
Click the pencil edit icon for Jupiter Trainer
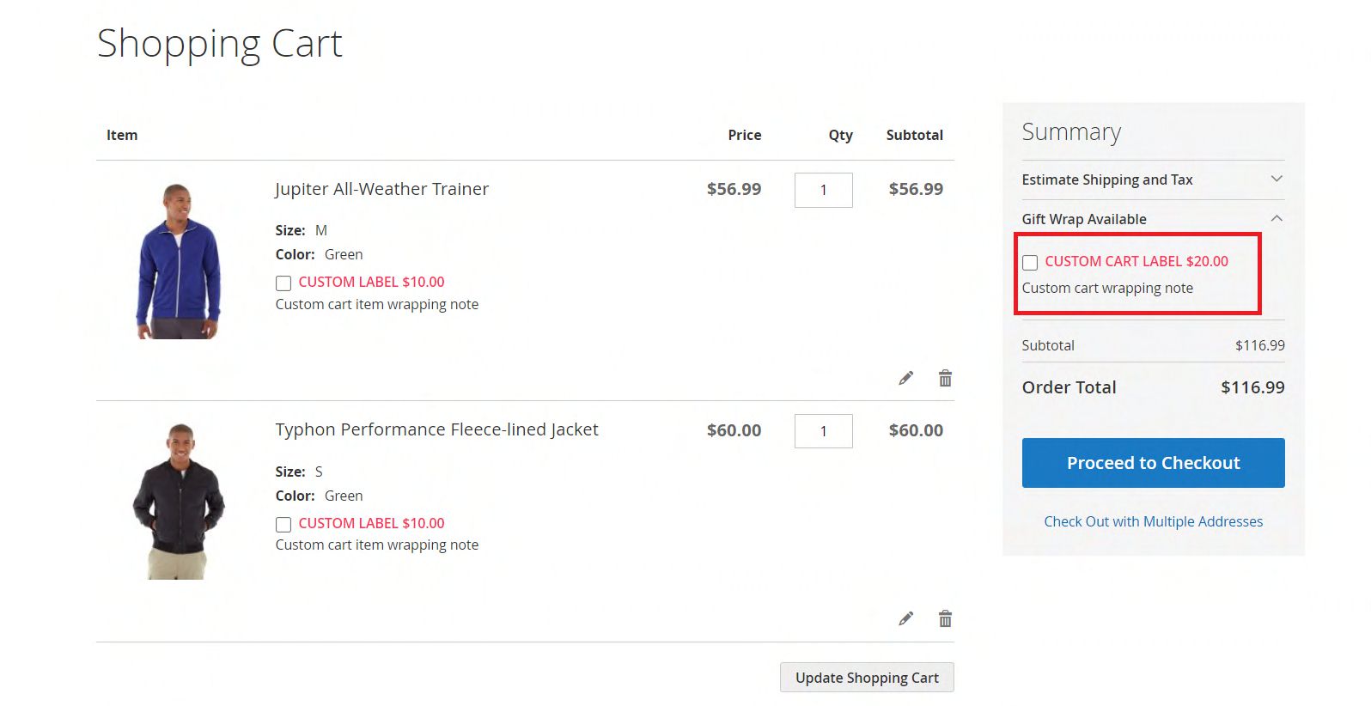(905, 378)
